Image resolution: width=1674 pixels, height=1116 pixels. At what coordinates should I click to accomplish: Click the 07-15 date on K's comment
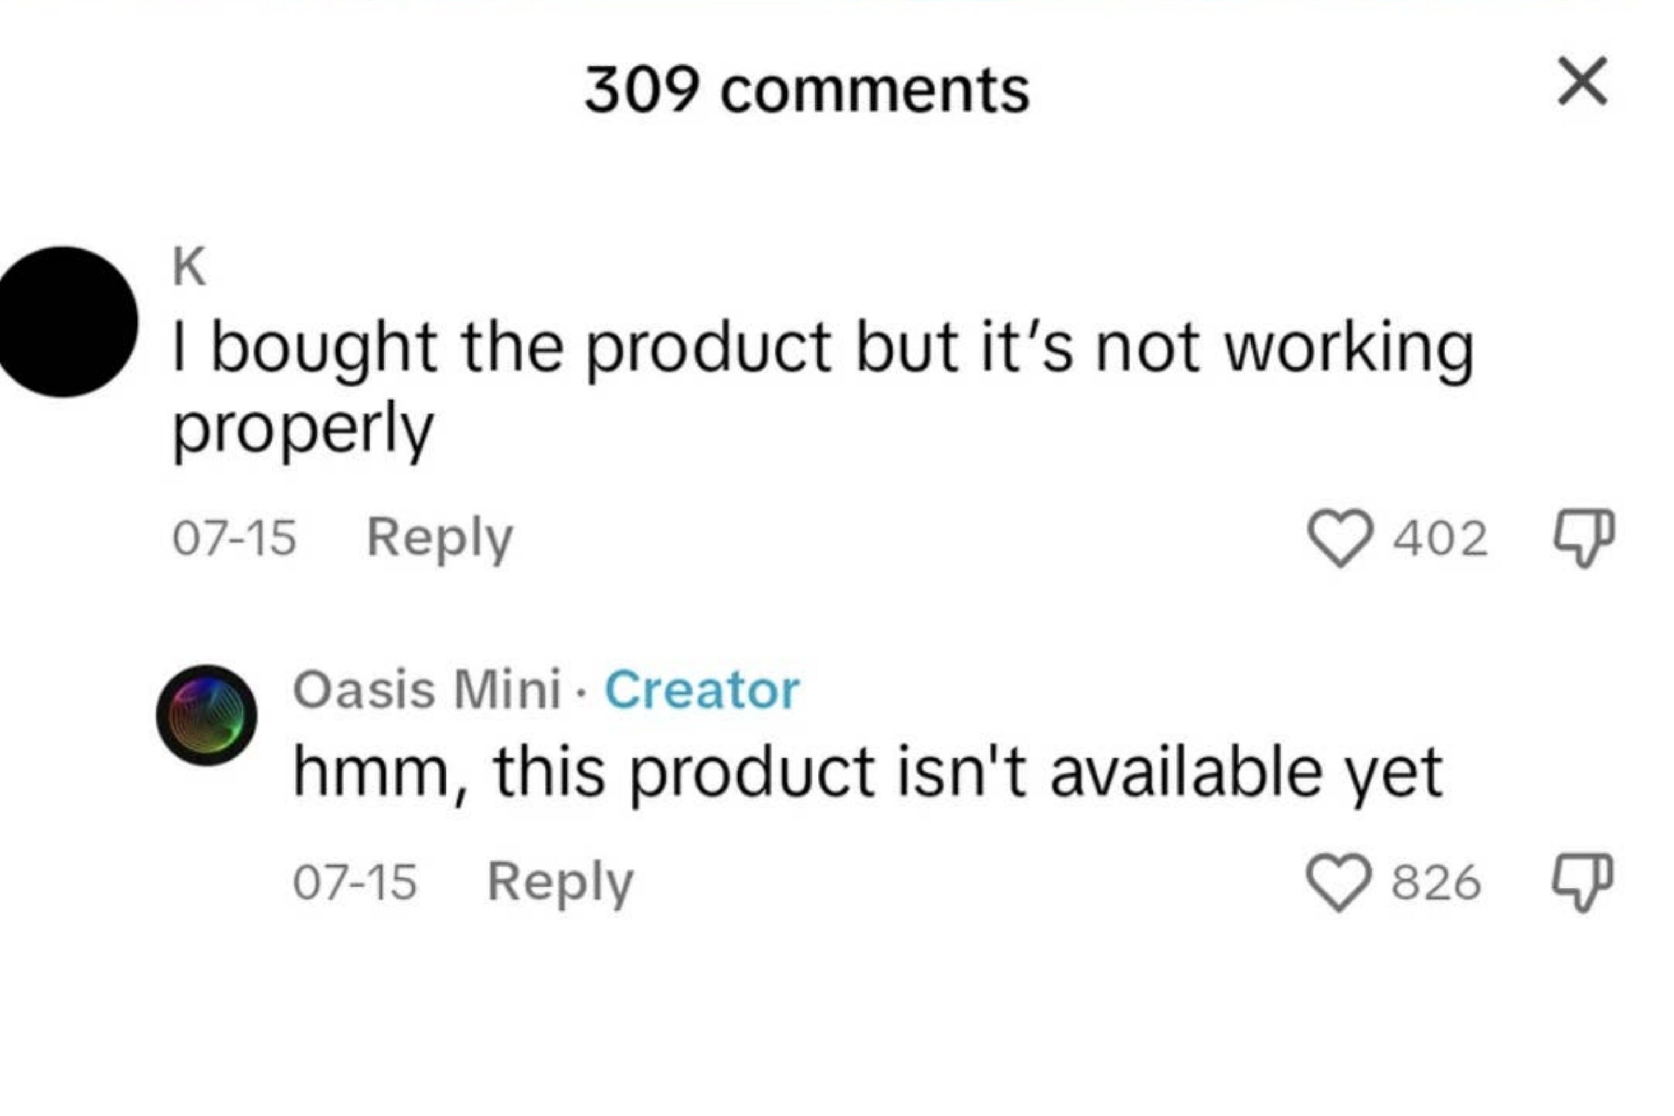234,538
